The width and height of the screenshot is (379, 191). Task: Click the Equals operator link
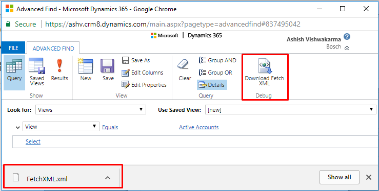click(x=110, y=127)
